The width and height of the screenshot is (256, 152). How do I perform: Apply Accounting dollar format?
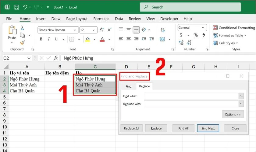(181, 35)
